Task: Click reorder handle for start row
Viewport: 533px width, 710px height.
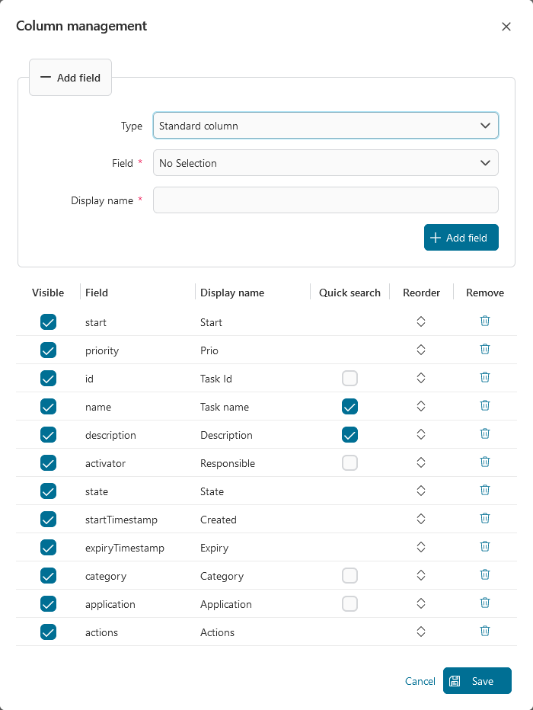Action: tap(421, 321)
